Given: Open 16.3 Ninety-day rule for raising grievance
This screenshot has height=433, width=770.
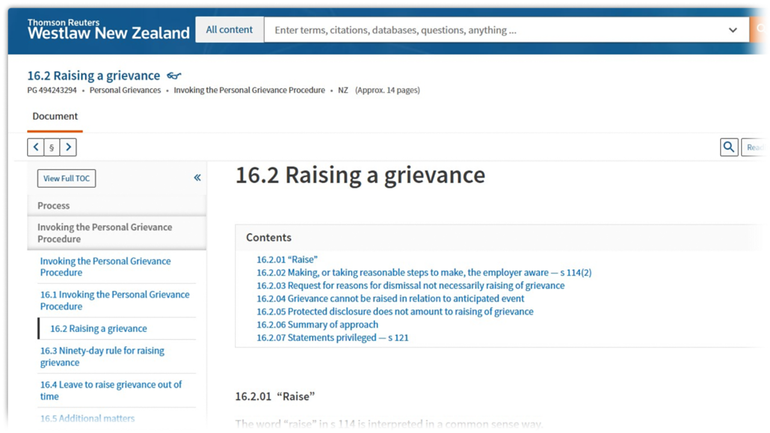Looking at the screenshot, I should [x=102, y=357].
